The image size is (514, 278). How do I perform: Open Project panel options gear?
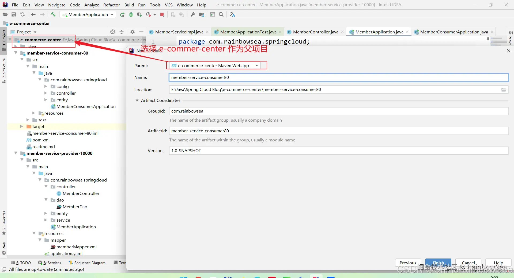(133, 32)
